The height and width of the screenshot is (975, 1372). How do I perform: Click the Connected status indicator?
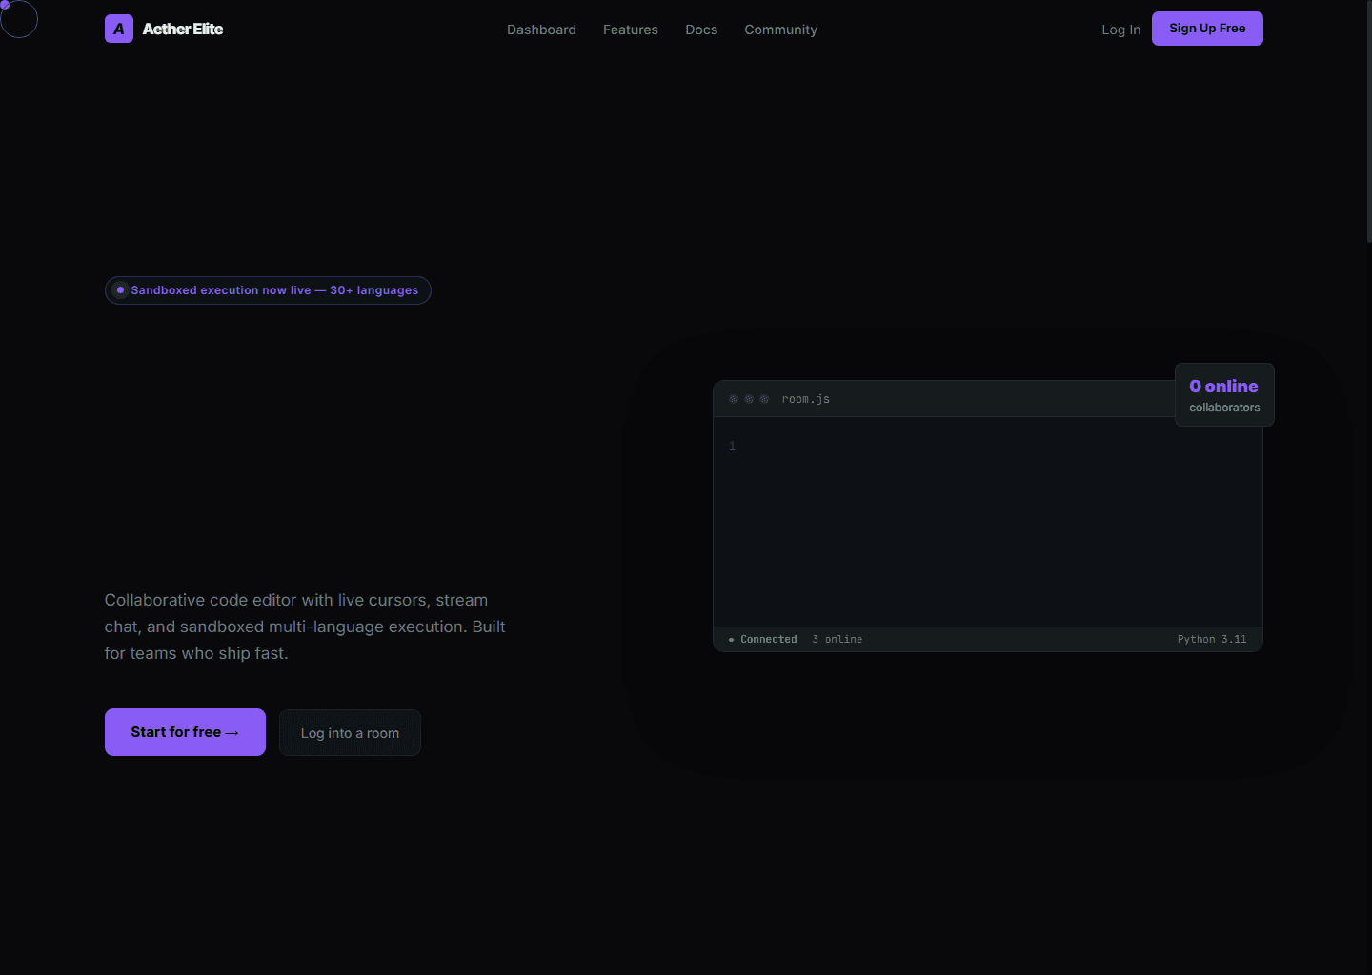762,639
